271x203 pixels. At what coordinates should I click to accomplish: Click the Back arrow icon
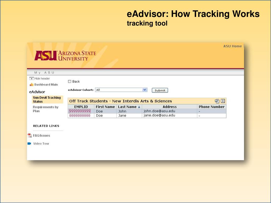coord(70,81)
